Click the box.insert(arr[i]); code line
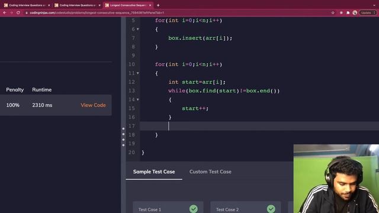379x213 pixels. coord(200,38)
